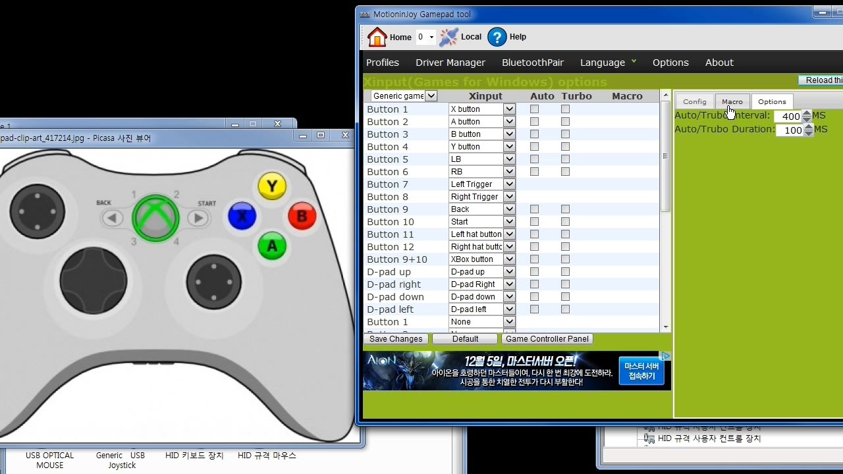Image resolution: width=843 pixels, height=474 pixels.
Task: Enable Auto checkbox for Button 1
Action: point(534,109)
